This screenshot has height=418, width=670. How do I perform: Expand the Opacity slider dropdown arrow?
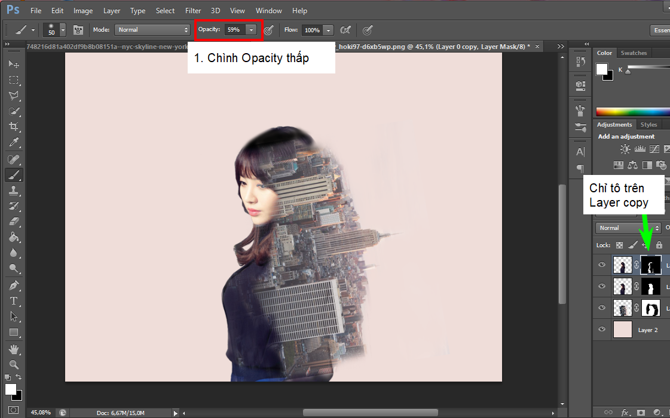tap(252, 29)
